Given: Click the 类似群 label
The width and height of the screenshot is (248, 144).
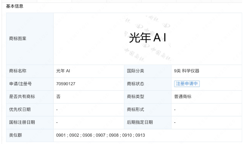Looking at the screenshot, I should click(16, 135).
